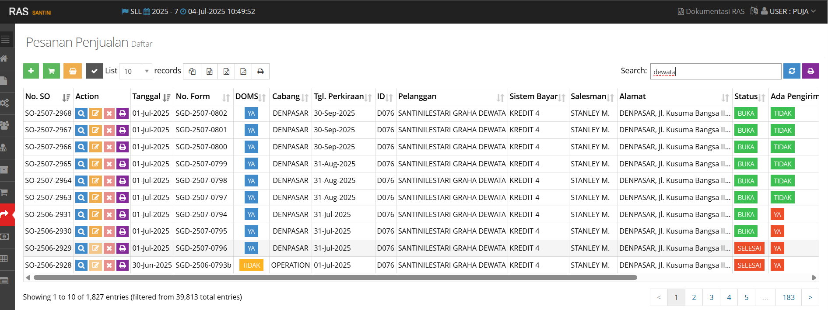Open the Dokumentasi RAS link

[x=711, y=11]
